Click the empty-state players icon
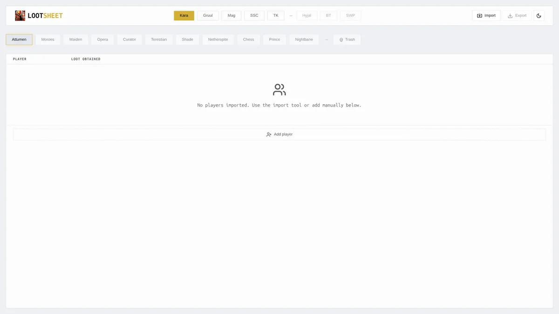This screenshot has width=559, height=314. pyautogui.click(x=279, y=90)
